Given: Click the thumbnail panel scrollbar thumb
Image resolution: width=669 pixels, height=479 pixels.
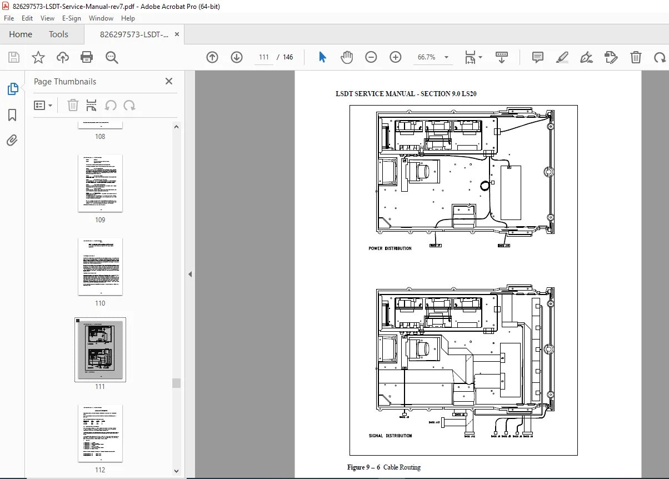Looking at the screenshot, I should 176,383.
